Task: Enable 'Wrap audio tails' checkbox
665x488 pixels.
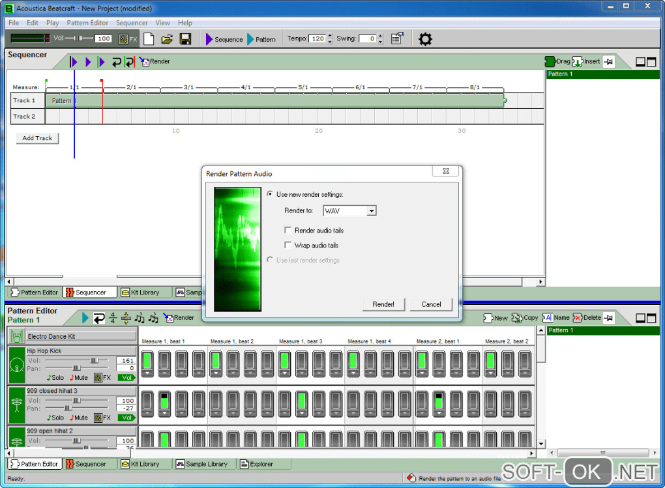Action: [288, 244]
